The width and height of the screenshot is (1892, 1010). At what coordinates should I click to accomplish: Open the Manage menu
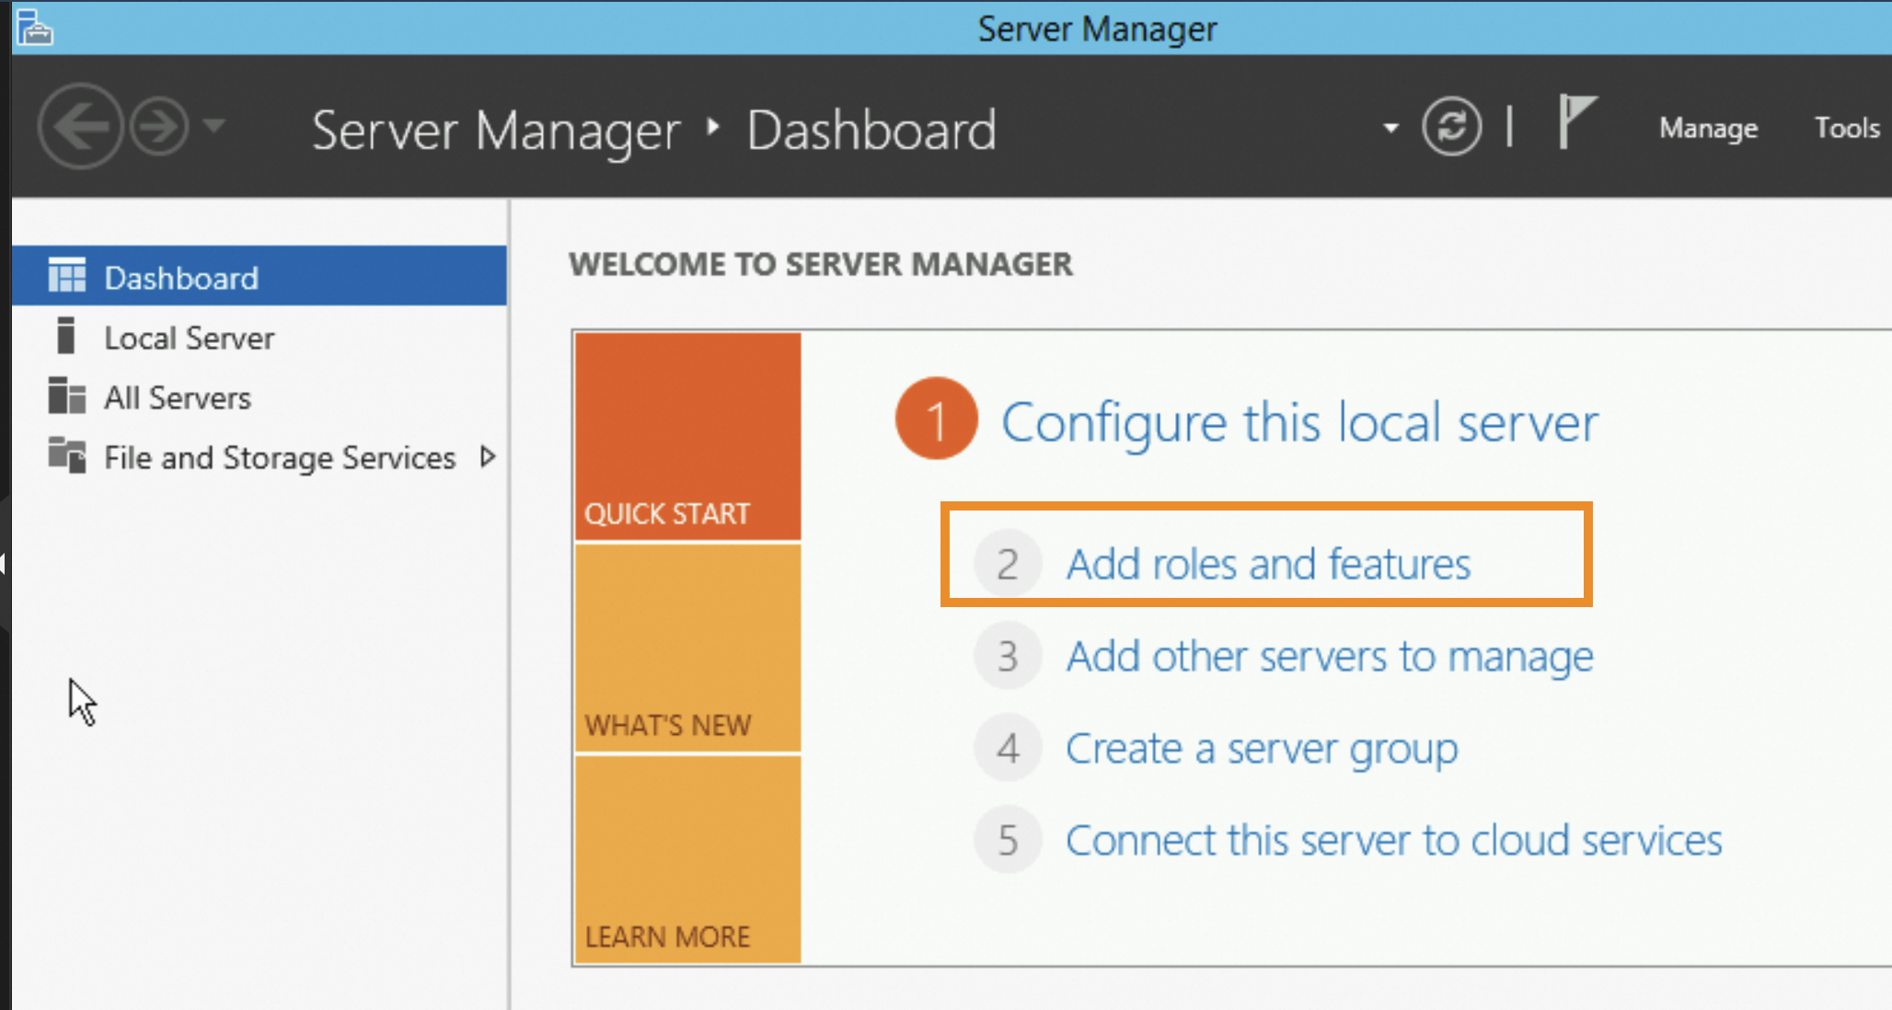[1708, 128]
